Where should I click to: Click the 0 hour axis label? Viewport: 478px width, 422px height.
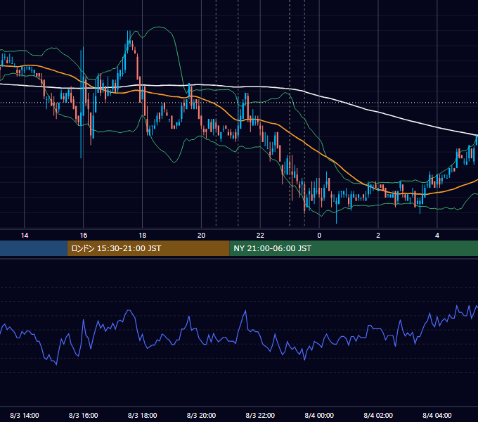[x=319, y=236]
